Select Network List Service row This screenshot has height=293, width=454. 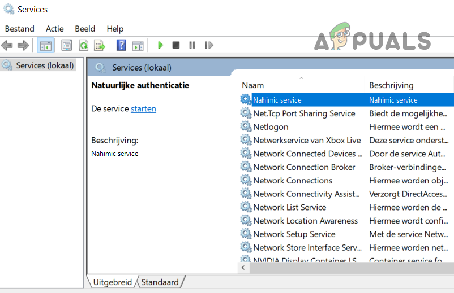pos(346,207)
